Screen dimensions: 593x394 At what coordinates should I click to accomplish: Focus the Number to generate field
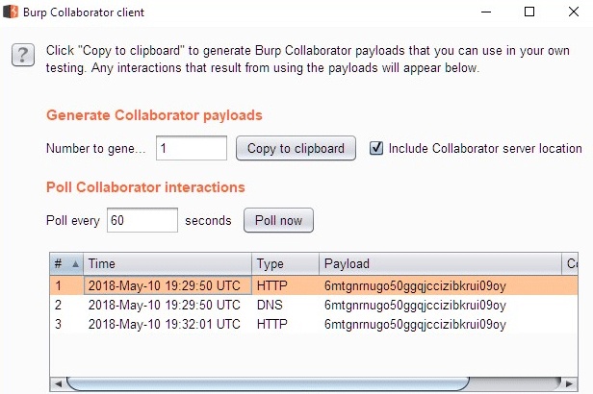tap(191, 148)
